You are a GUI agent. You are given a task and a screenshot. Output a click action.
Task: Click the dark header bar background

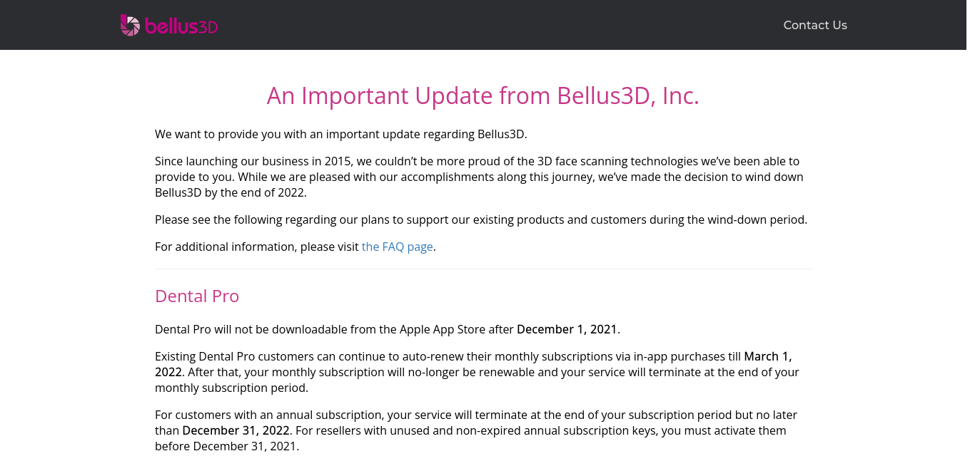click(x=487, y=25)
